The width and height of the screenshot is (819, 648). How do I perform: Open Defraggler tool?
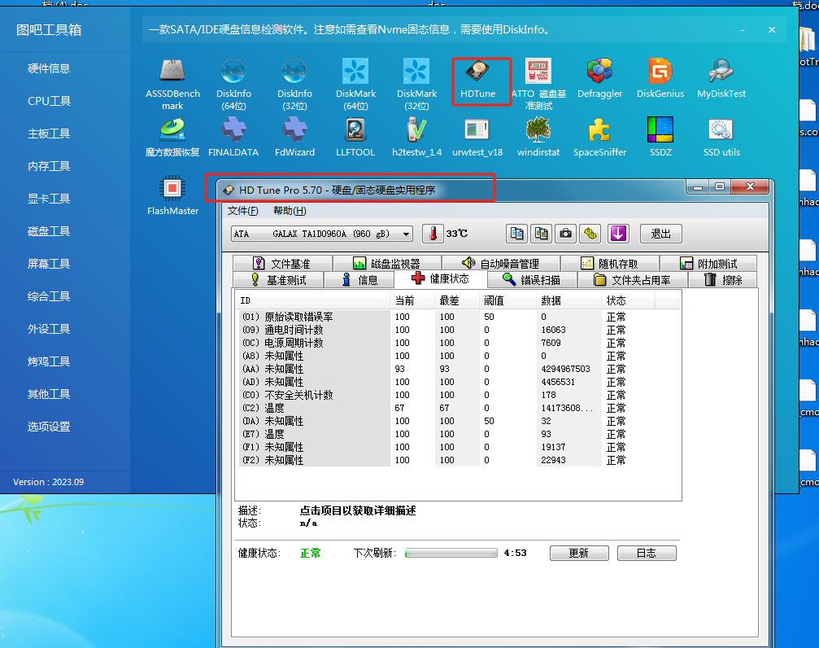click(599, 78)
